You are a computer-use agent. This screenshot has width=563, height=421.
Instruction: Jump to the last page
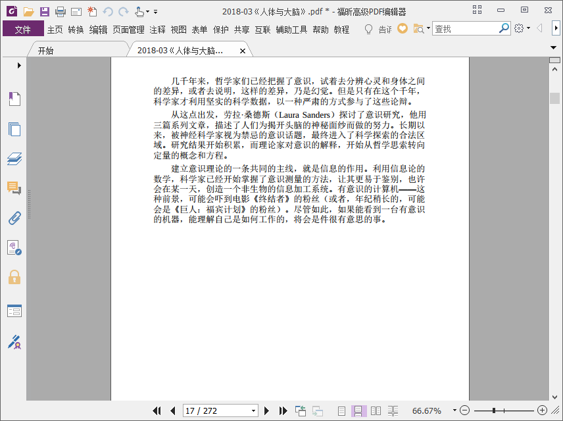pyautogui.click(x=283, y=410)
